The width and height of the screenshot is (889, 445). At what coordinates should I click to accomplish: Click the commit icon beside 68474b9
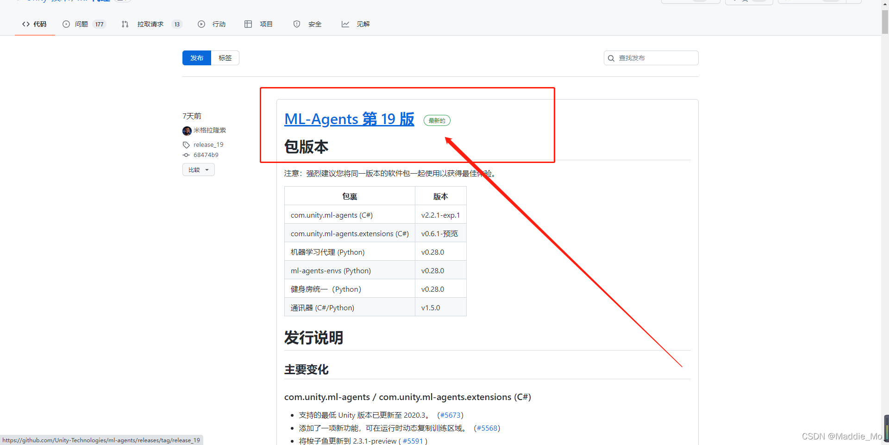(186, 155)
